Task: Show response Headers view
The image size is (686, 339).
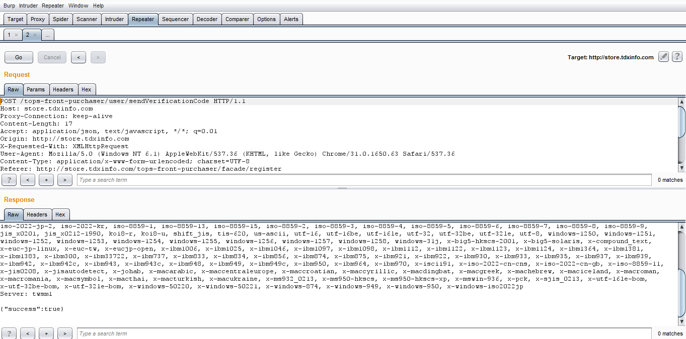Action: click(x=37, y=214)
